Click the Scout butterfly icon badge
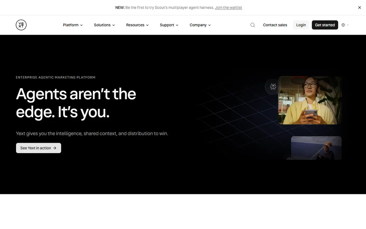Screen dimensions: 366x229 pos(273,87)
